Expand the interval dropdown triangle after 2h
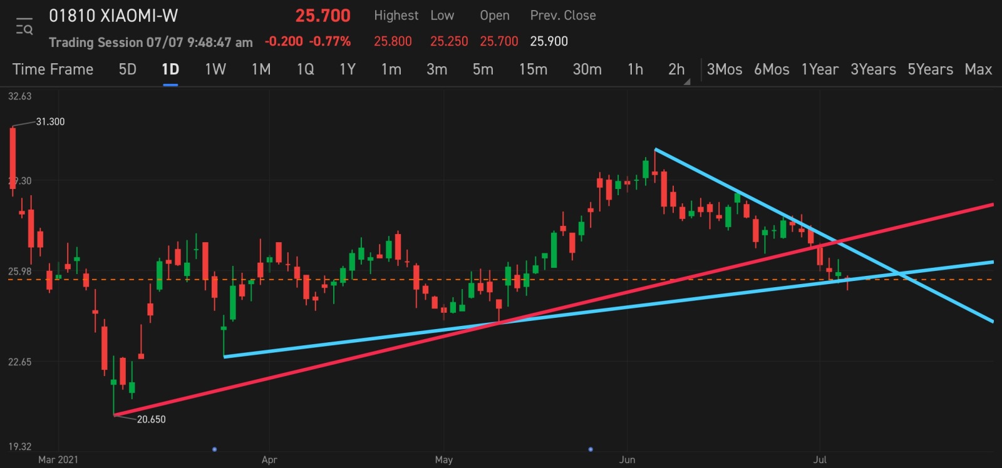 [x=687, y=81]
